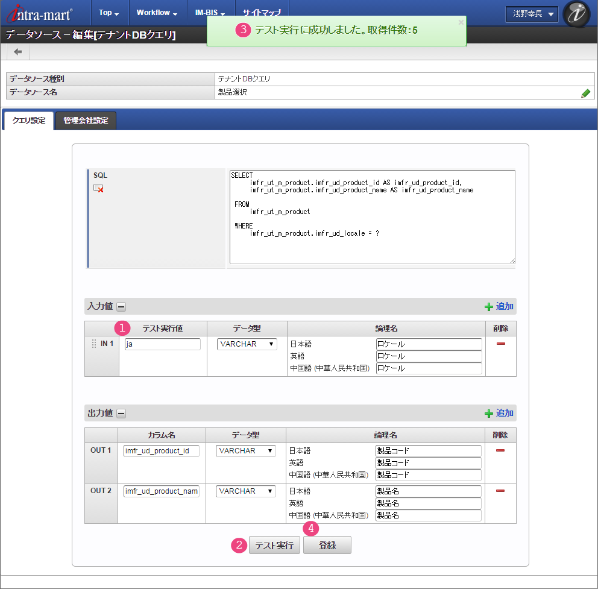Click the intra-mart logo
598x589 pixels.
click(x=40, y=14)
